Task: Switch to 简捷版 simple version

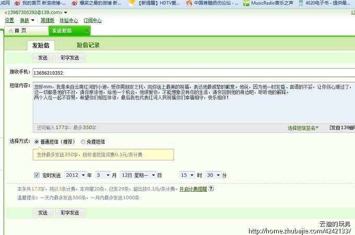Action: 48,20
